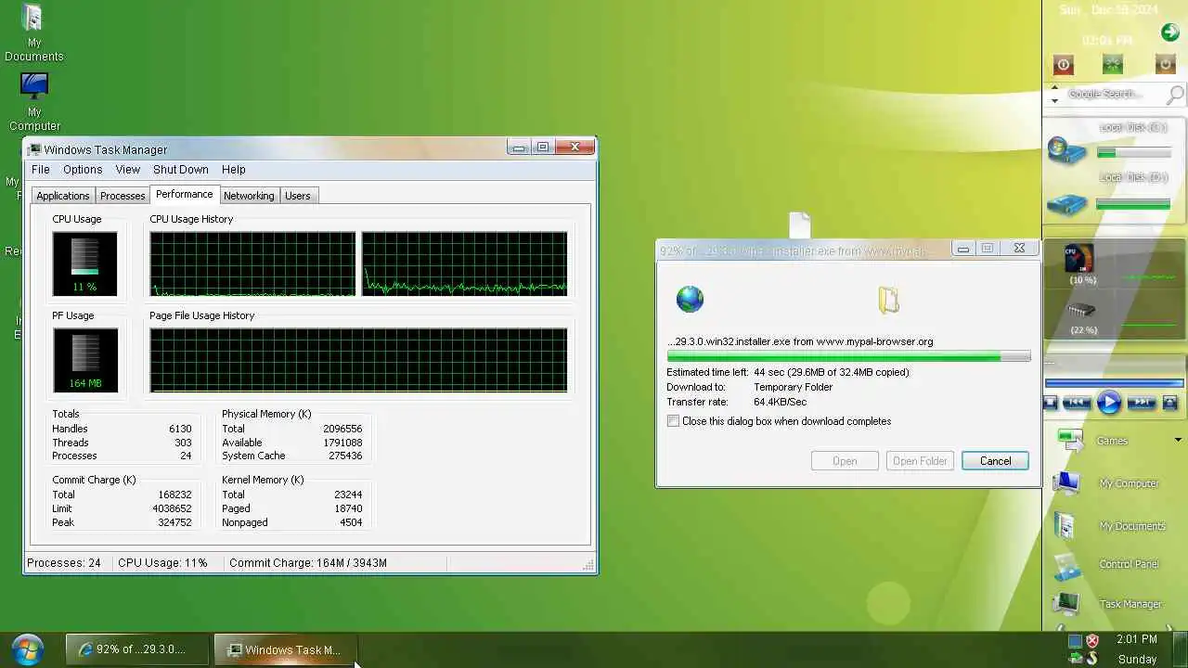This screenshot has width=1188, height=668.
Task: Click the folder icon in download dialog
Action: point(889,299)
